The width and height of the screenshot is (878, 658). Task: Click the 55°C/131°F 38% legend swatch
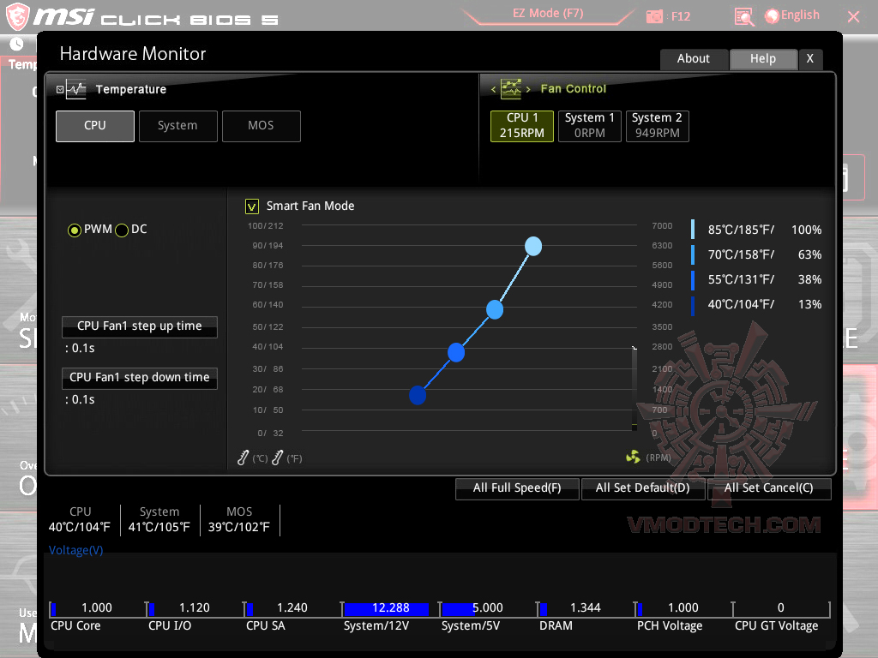point(693,280)
